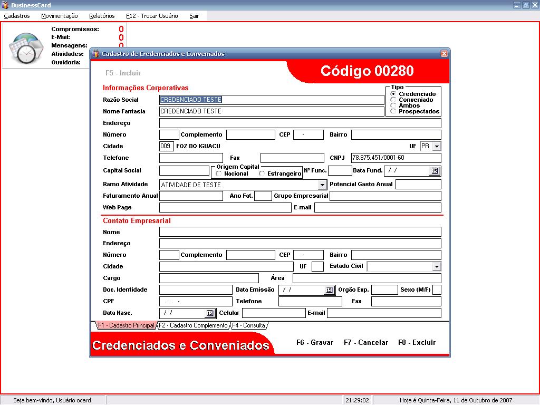The width and height of the screenshot is (540, 405).
Task: Click F6 - Gravar to save record
Action: [315, 343]
